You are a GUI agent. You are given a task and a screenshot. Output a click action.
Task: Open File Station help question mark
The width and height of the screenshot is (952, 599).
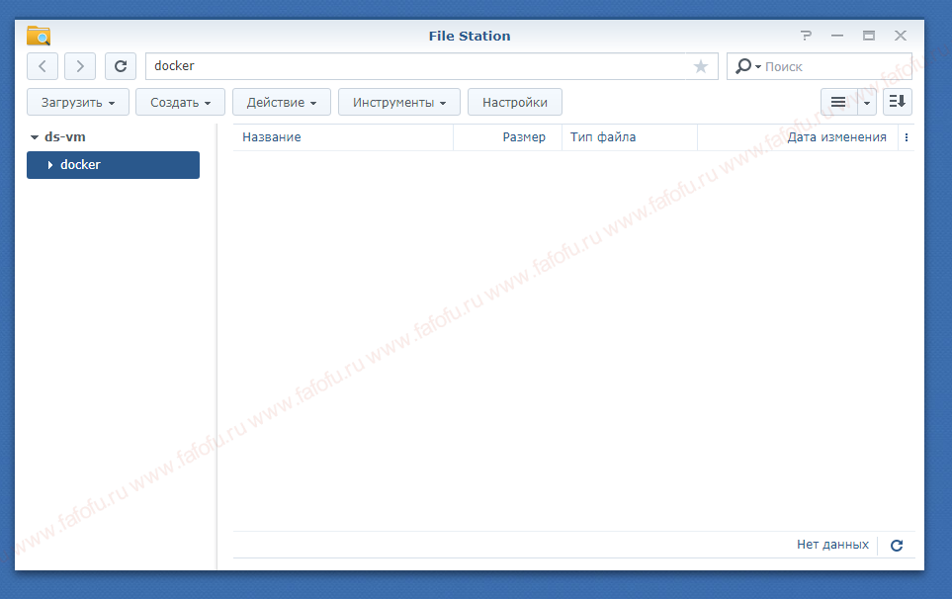coord(806,36)
